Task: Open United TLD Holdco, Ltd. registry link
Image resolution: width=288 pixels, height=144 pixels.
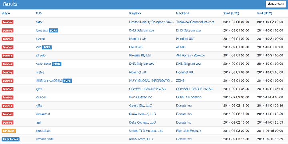Action: click(x=146, y=131)
